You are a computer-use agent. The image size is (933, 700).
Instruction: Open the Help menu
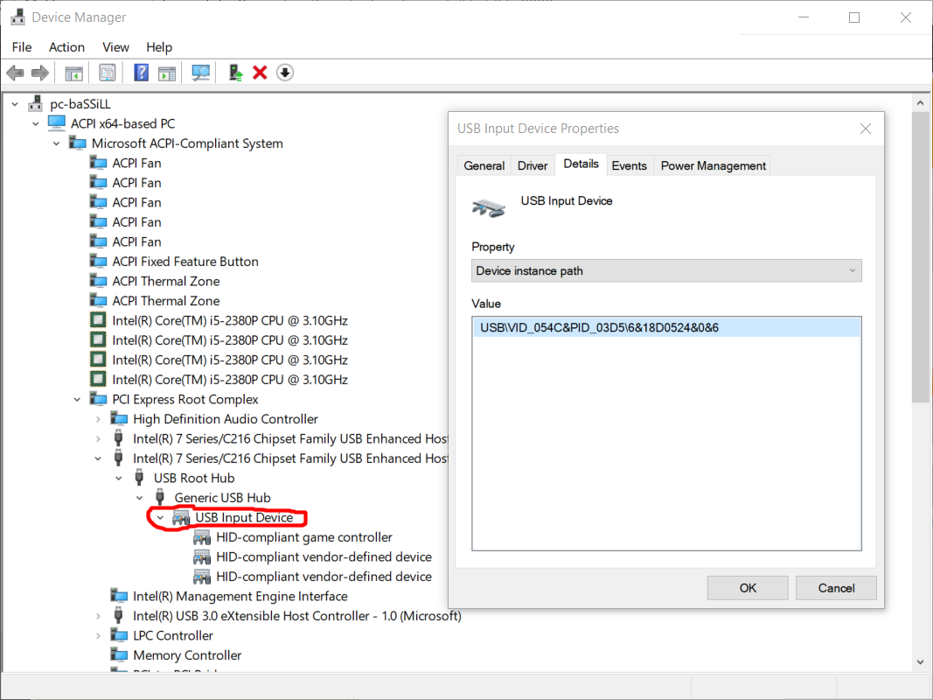pyautogui.click(x=159, y=47)
